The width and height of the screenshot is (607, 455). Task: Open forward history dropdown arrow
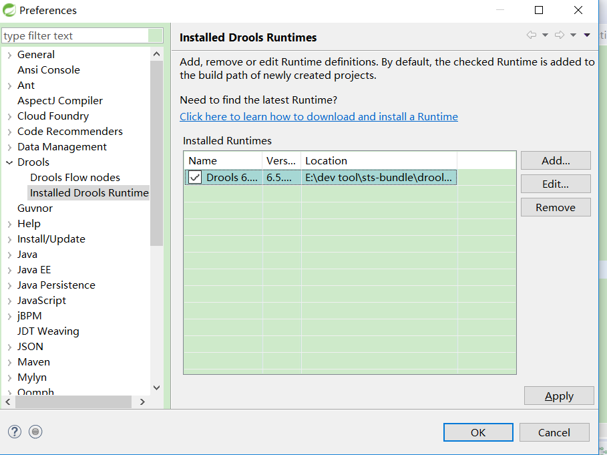[573, 35]
